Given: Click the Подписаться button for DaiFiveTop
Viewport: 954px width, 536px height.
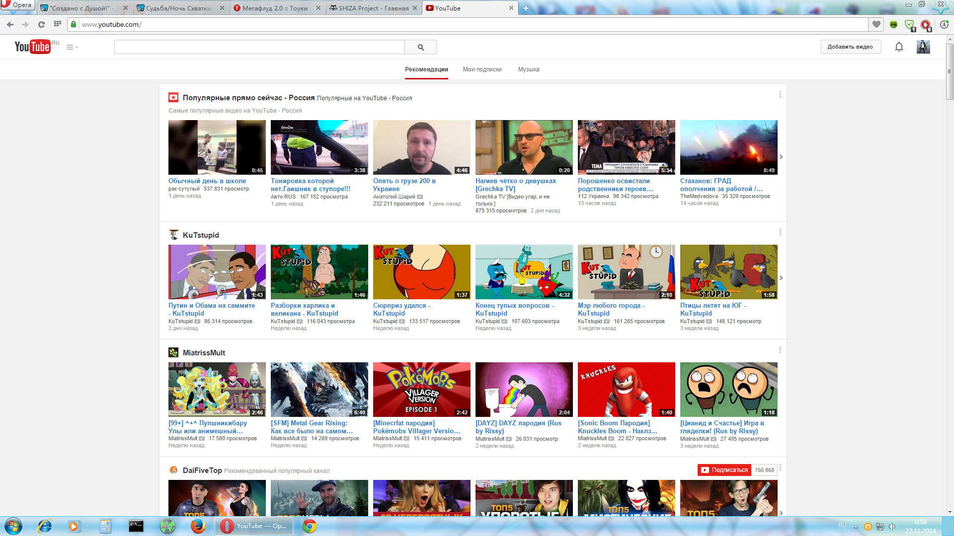Looking at the screenshot, I should pyautogui.click(x=724, y=470).
